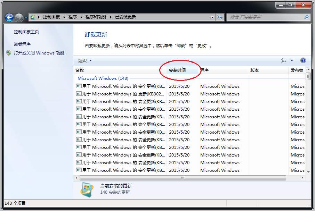Screen dimensions: 315x211
Task: Select 控制面板 in the address breadcrumb
Action: coord(51,17)
